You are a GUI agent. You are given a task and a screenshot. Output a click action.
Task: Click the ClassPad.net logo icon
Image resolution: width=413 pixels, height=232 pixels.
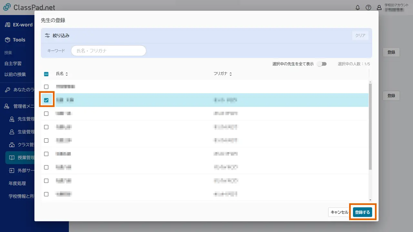(7, 7)
